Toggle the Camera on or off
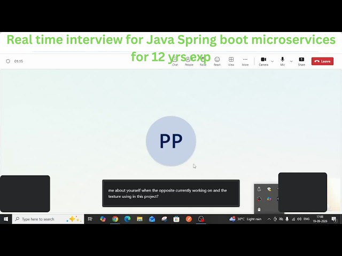 263,61
